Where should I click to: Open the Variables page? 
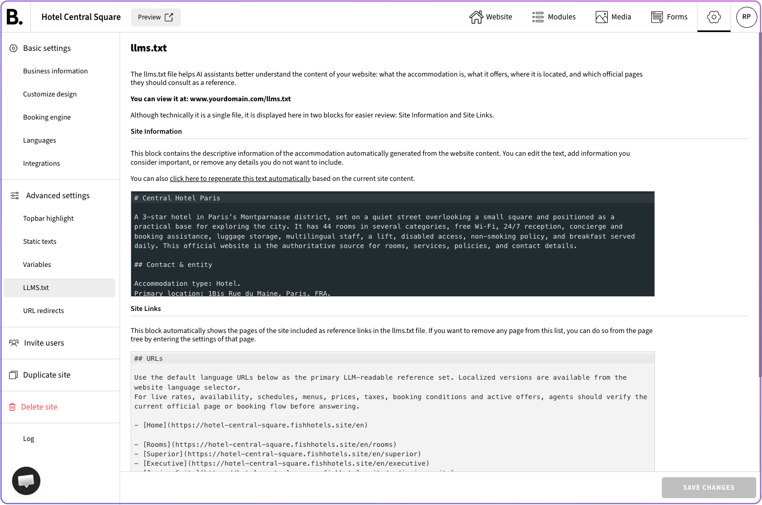tap(37, 265)
